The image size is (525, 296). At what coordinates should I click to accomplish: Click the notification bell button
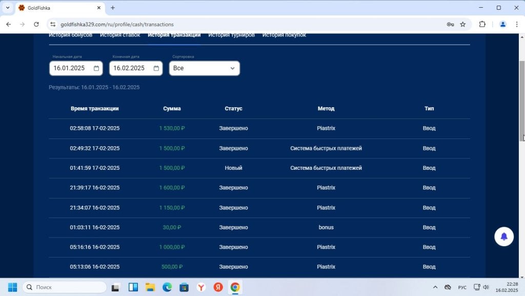click(x=504, y=236)
